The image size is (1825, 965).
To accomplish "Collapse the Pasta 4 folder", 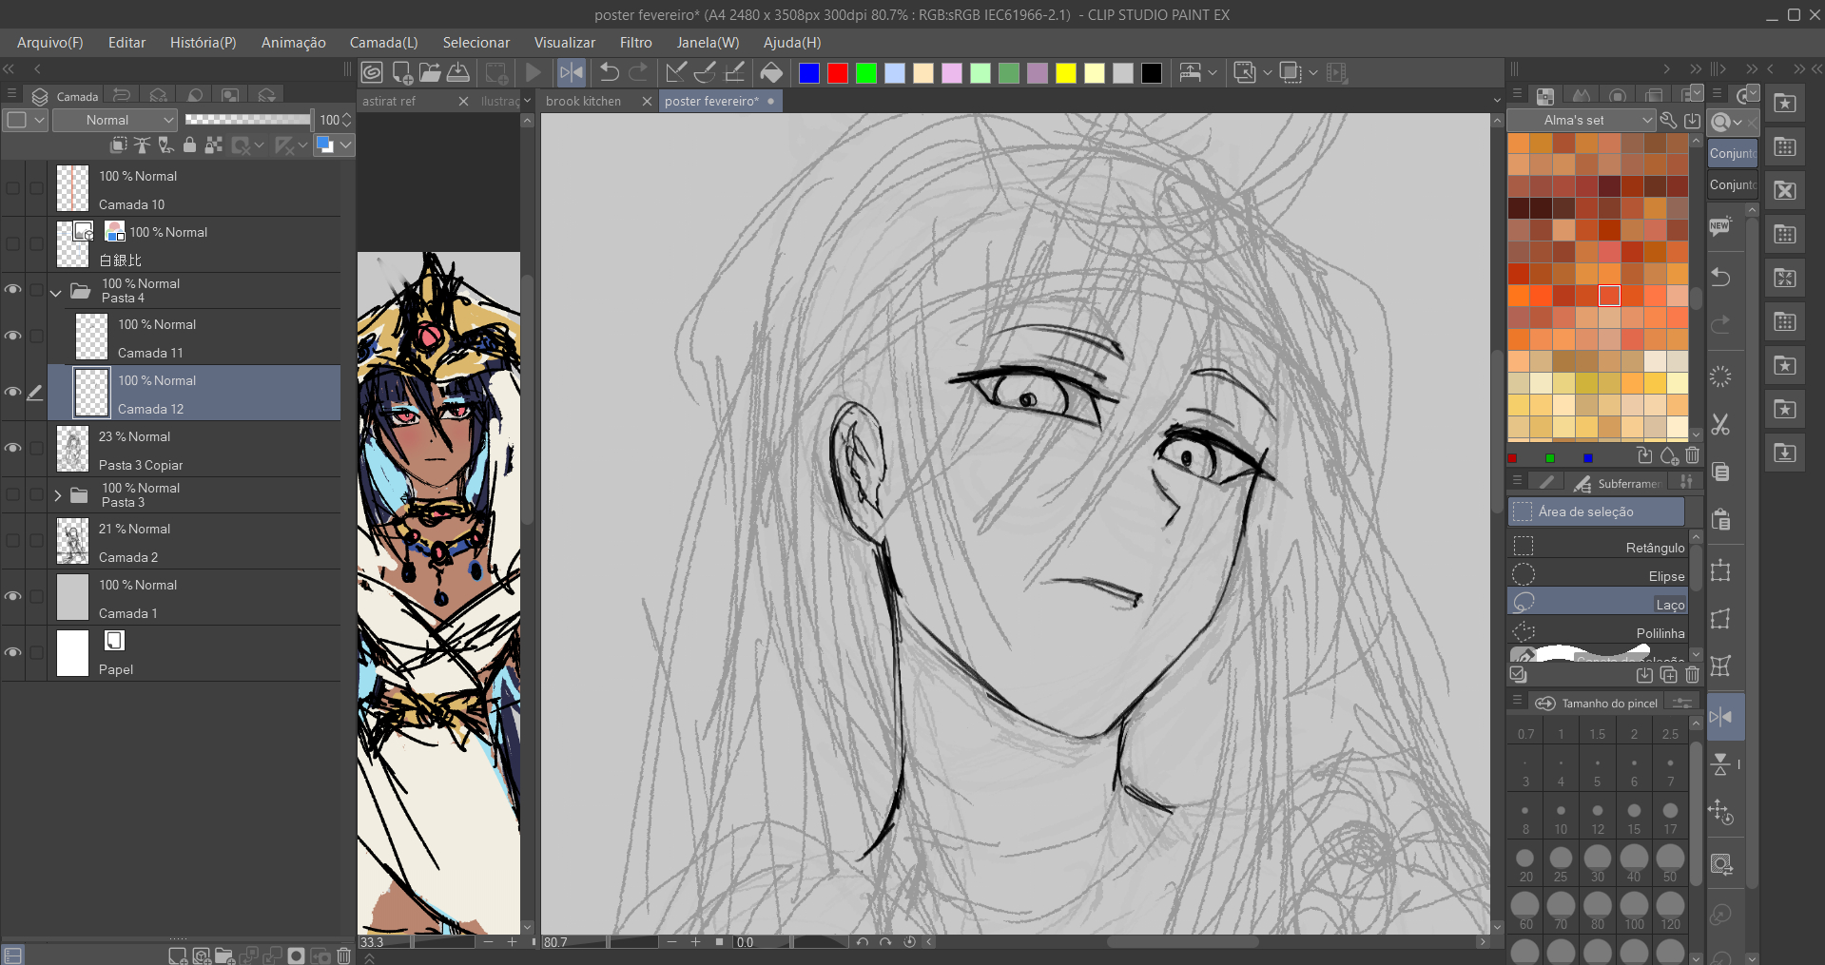I will click(56, 292).
